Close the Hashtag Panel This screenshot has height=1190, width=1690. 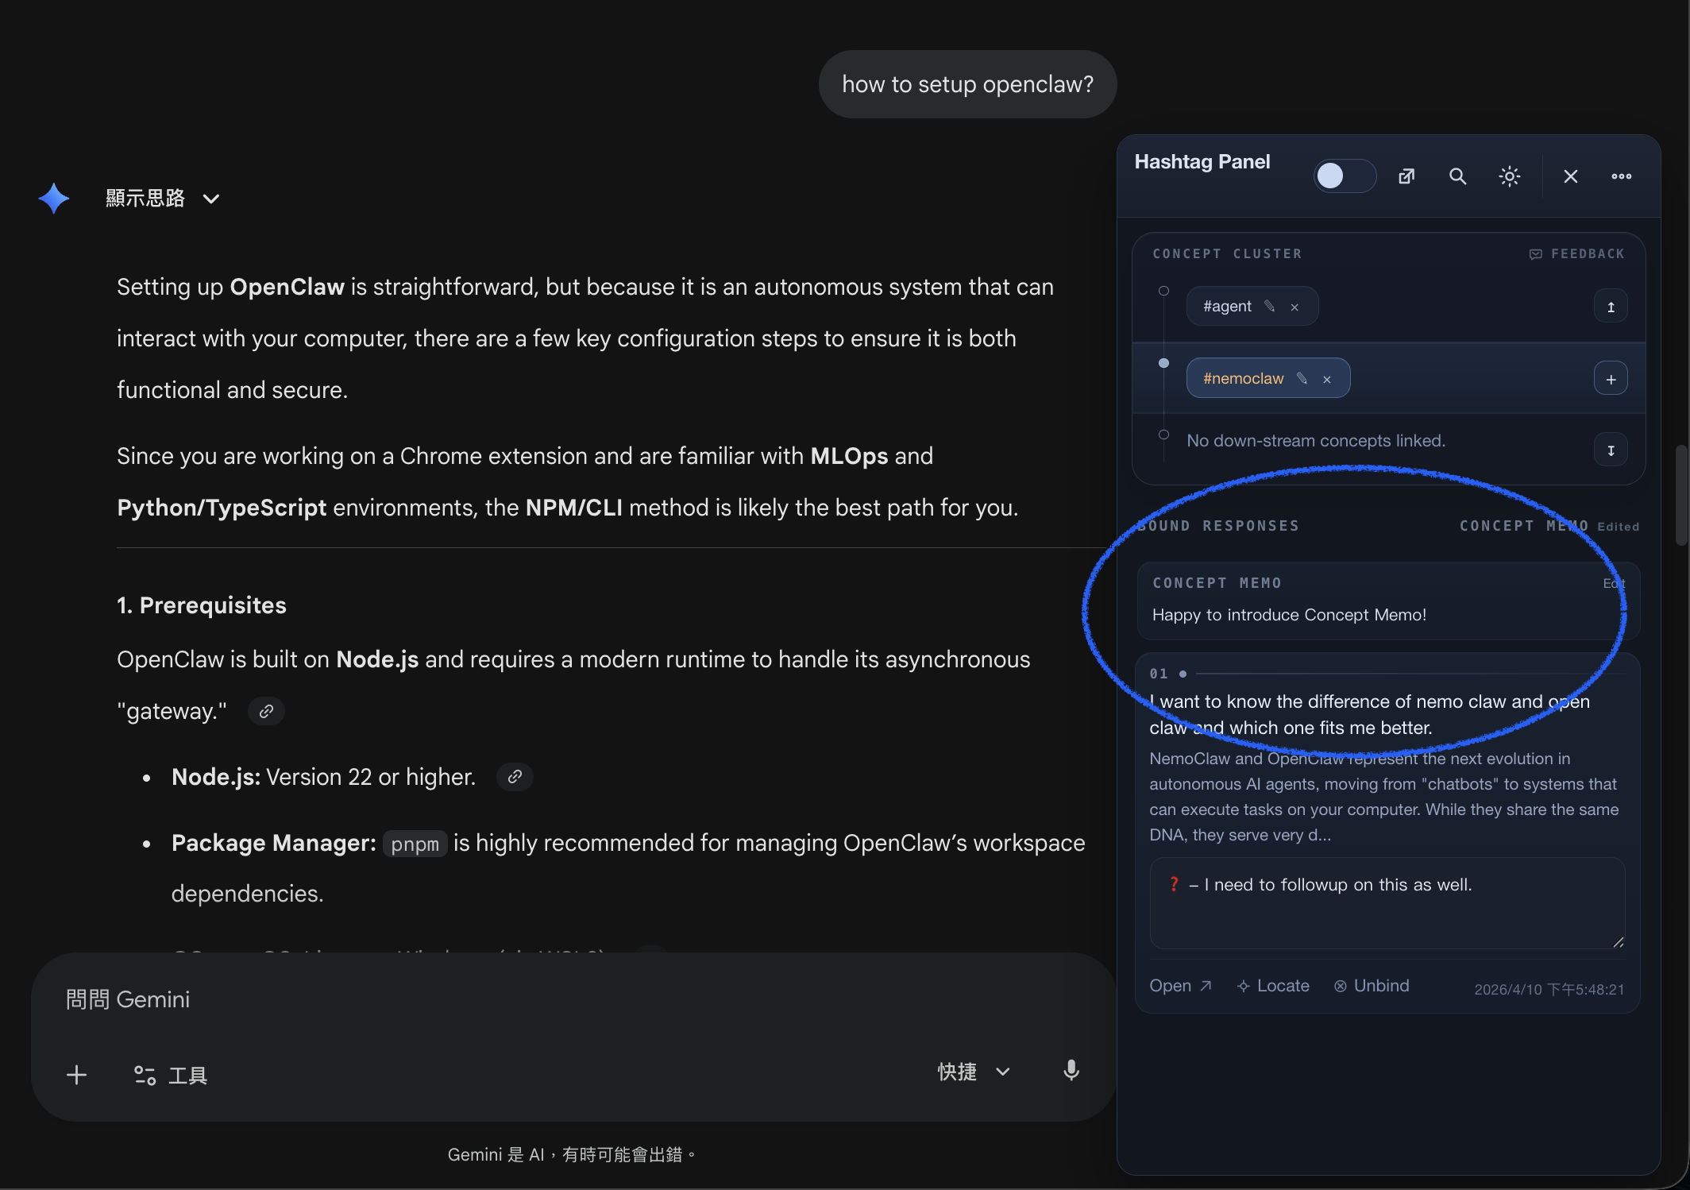(x=1570, y=176)
